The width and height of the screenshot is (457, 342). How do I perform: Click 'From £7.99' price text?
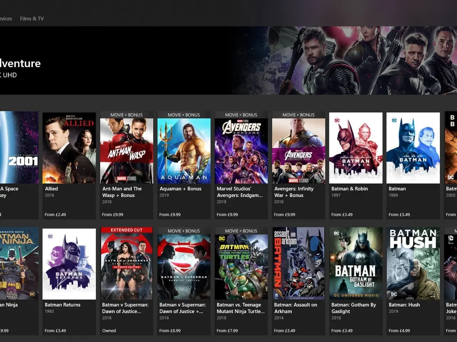pos(227,331)
